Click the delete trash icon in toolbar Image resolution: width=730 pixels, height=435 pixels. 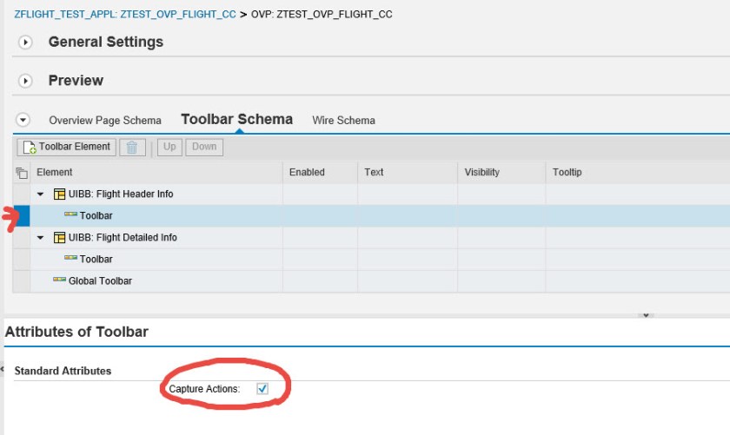point(132,147)
